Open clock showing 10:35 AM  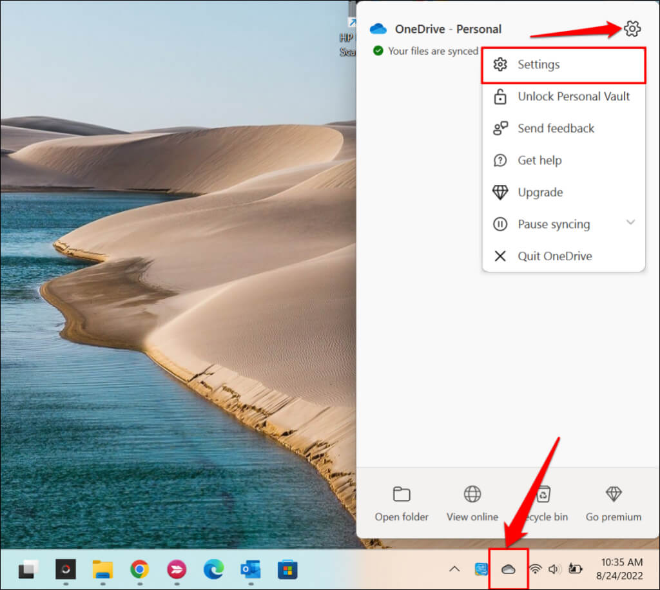(x=619, y=569)
